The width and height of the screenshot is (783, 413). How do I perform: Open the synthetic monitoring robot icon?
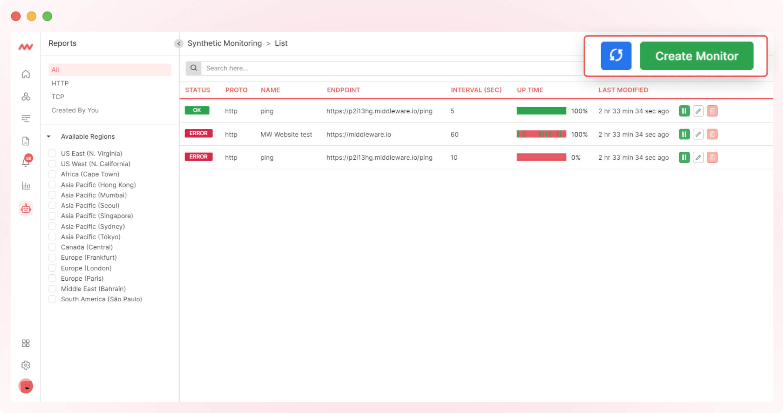coord(26,208)
